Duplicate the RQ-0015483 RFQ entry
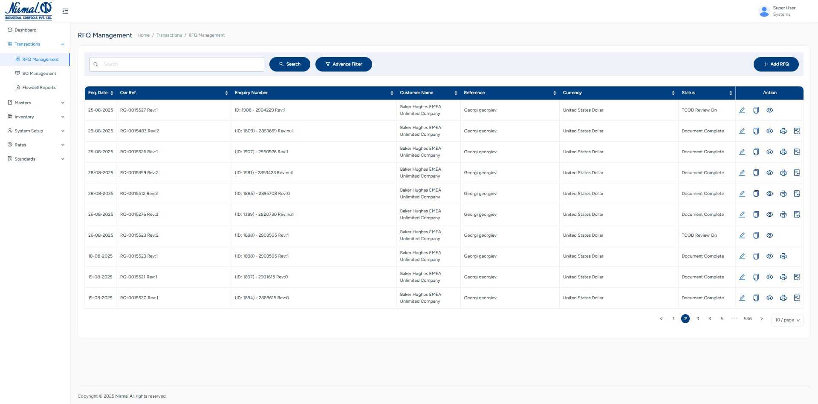Screen dimensions: 818x404 point(756,131)
